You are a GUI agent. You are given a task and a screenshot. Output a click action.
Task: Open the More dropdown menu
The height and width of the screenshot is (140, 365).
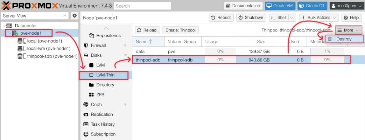click(349, 30)
